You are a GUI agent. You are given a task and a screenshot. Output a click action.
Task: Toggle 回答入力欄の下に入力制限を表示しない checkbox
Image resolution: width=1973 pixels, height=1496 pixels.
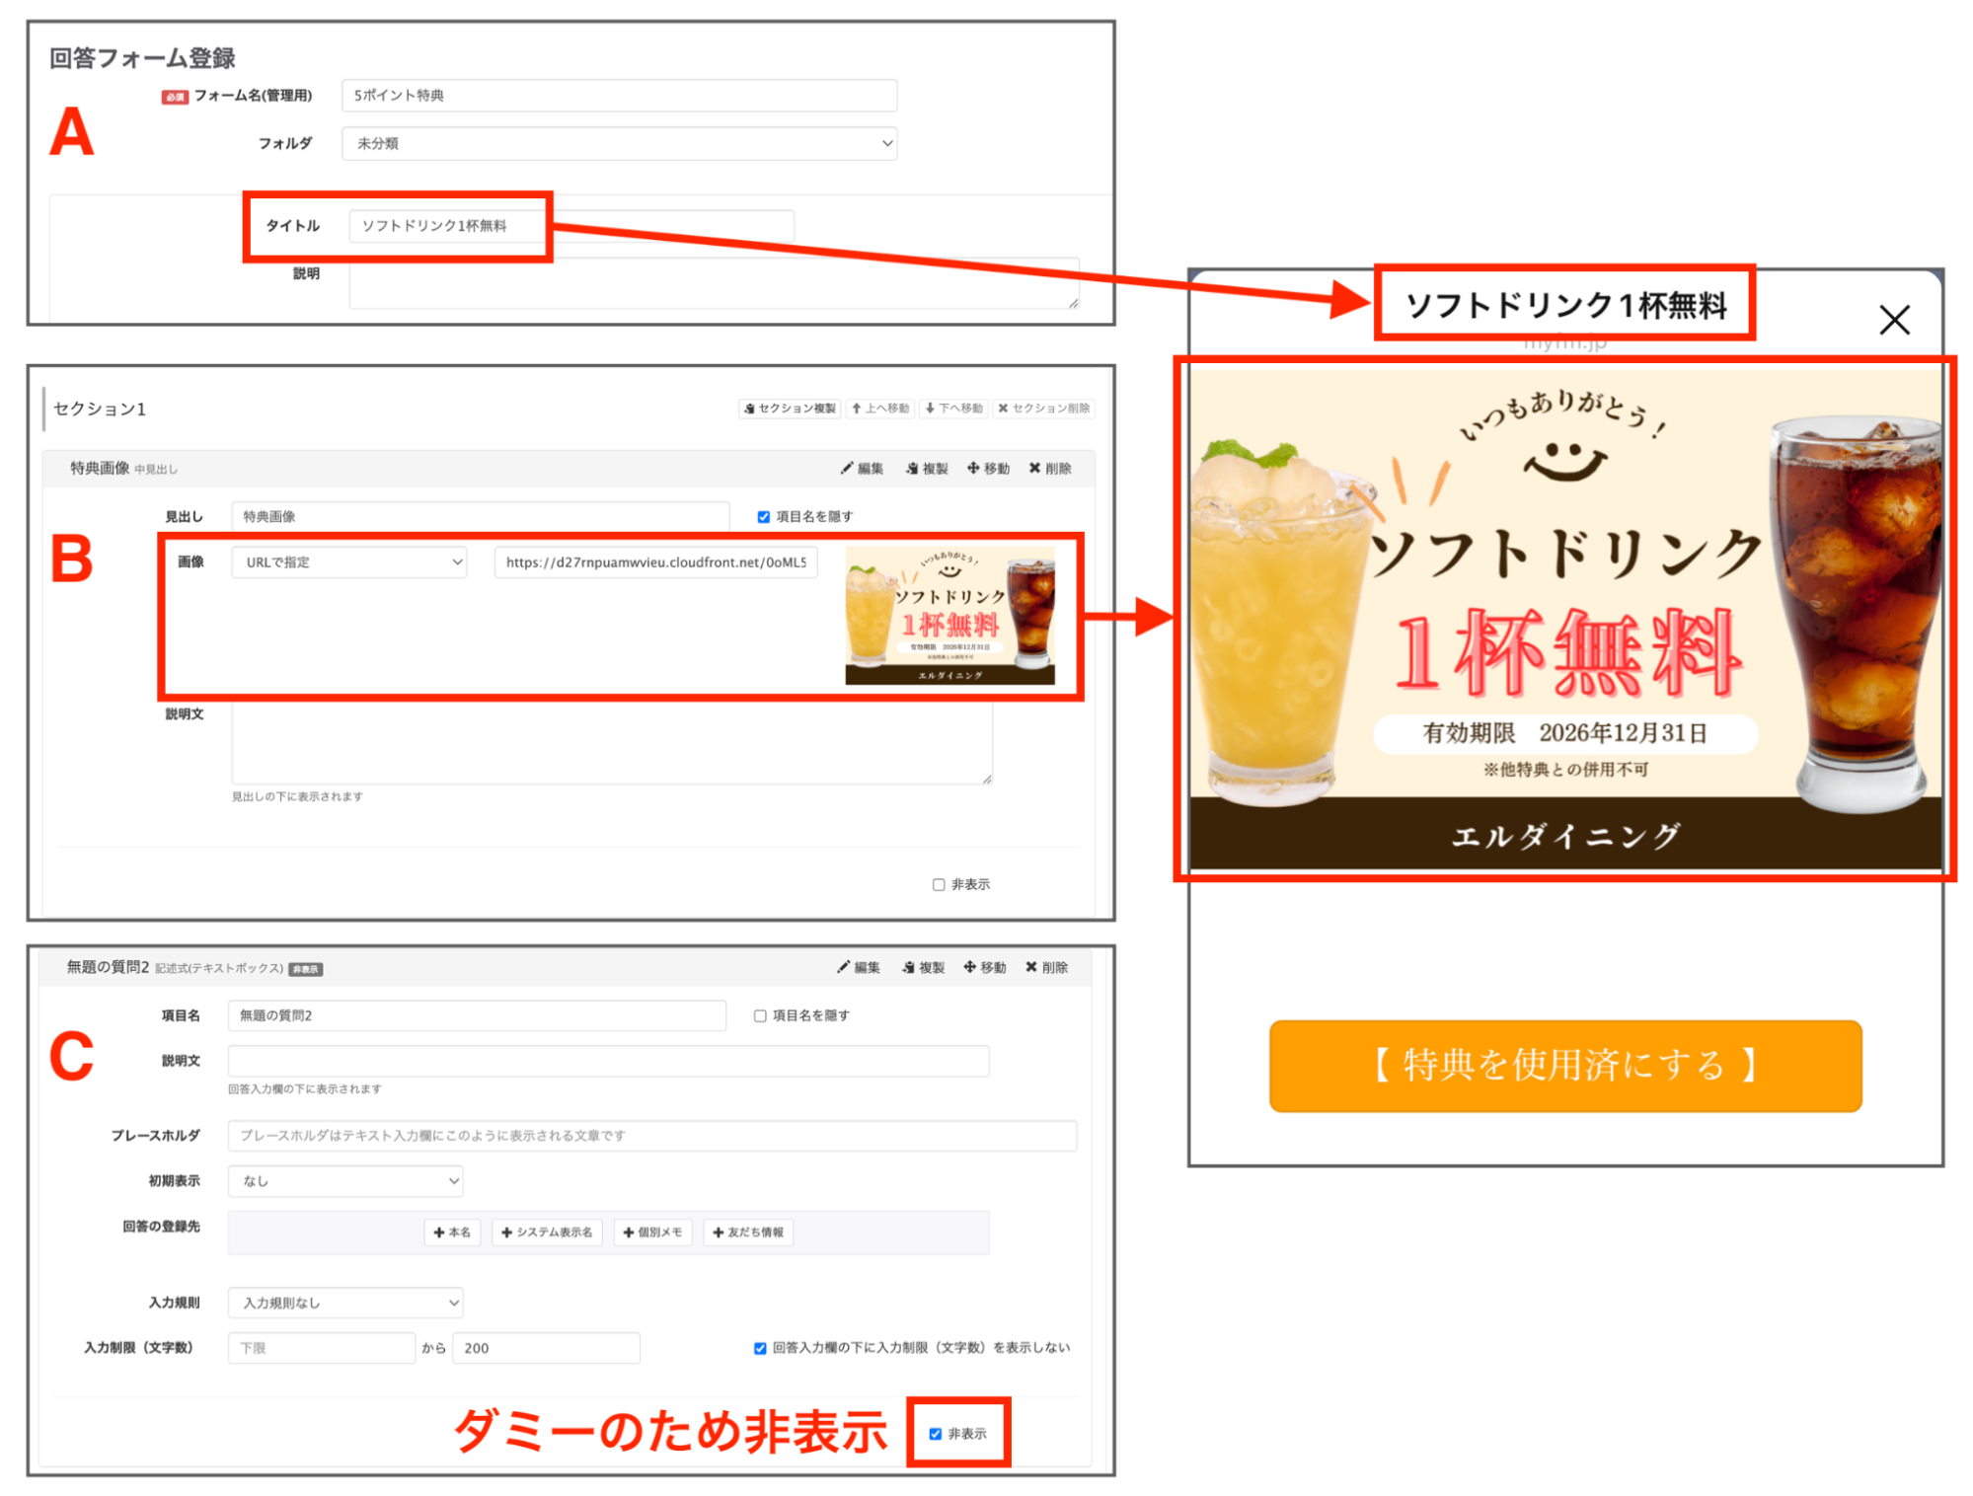(760, 1348)
